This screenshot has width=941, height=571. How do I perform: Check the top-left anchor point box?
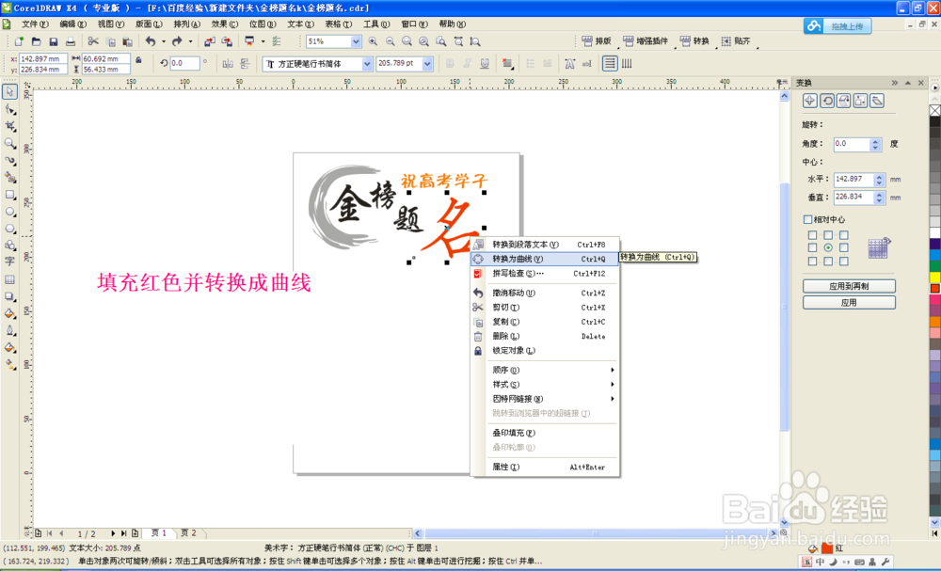[812, 235]
